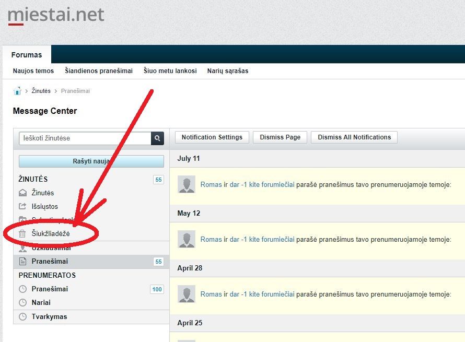The width and height of the screenshot is (465, 342).
Task: Open Narių sąrašas menu item
Action: point(228,71)
